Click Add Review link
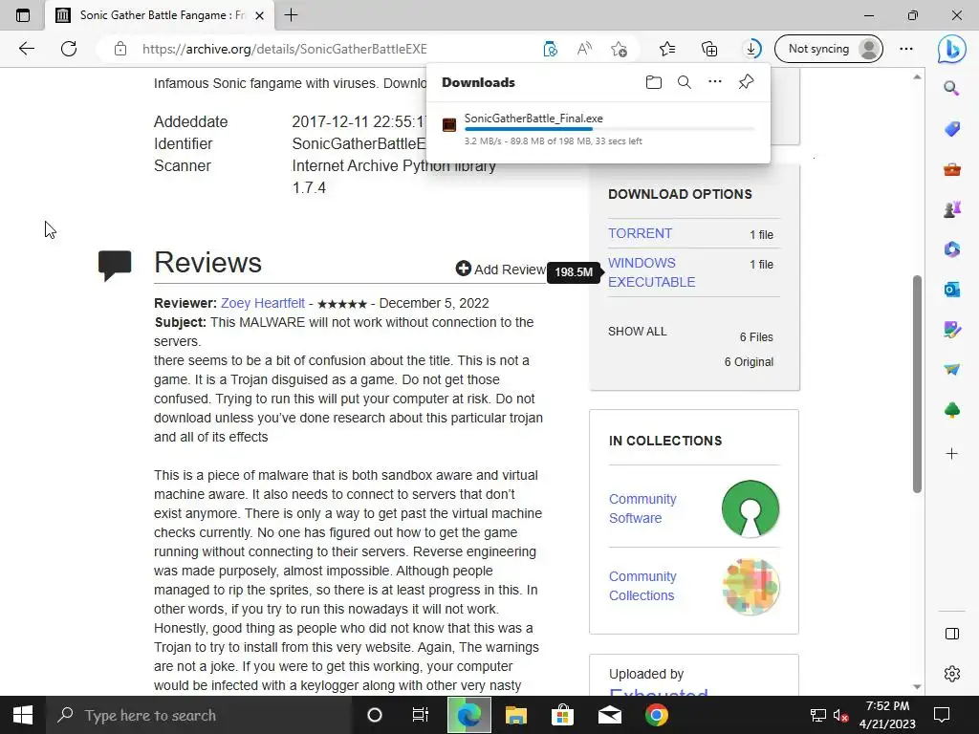Screen dimensions: 979x734 click(501, 269)
